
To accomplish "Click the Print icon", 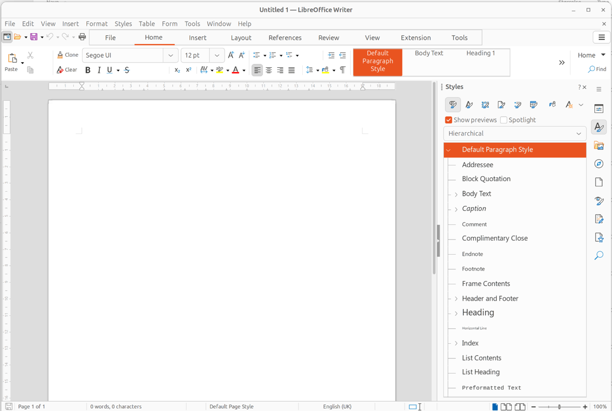I will pyautogui.click(x=82, y=37).
